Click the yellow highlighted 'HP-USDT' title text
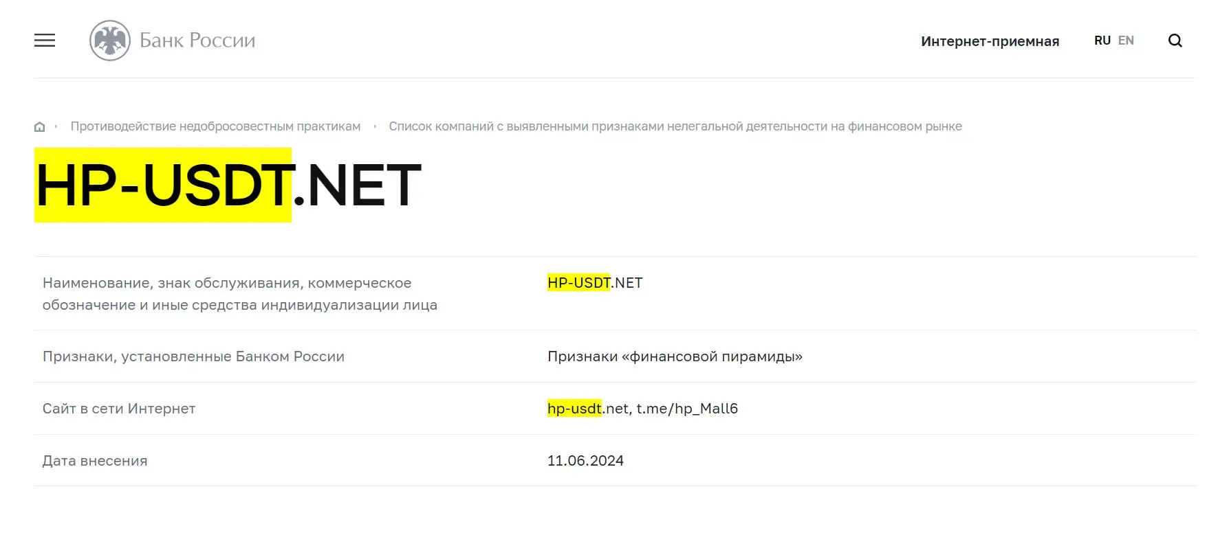The width and height of the screenshot is (1218, 546). click(163, 184)
